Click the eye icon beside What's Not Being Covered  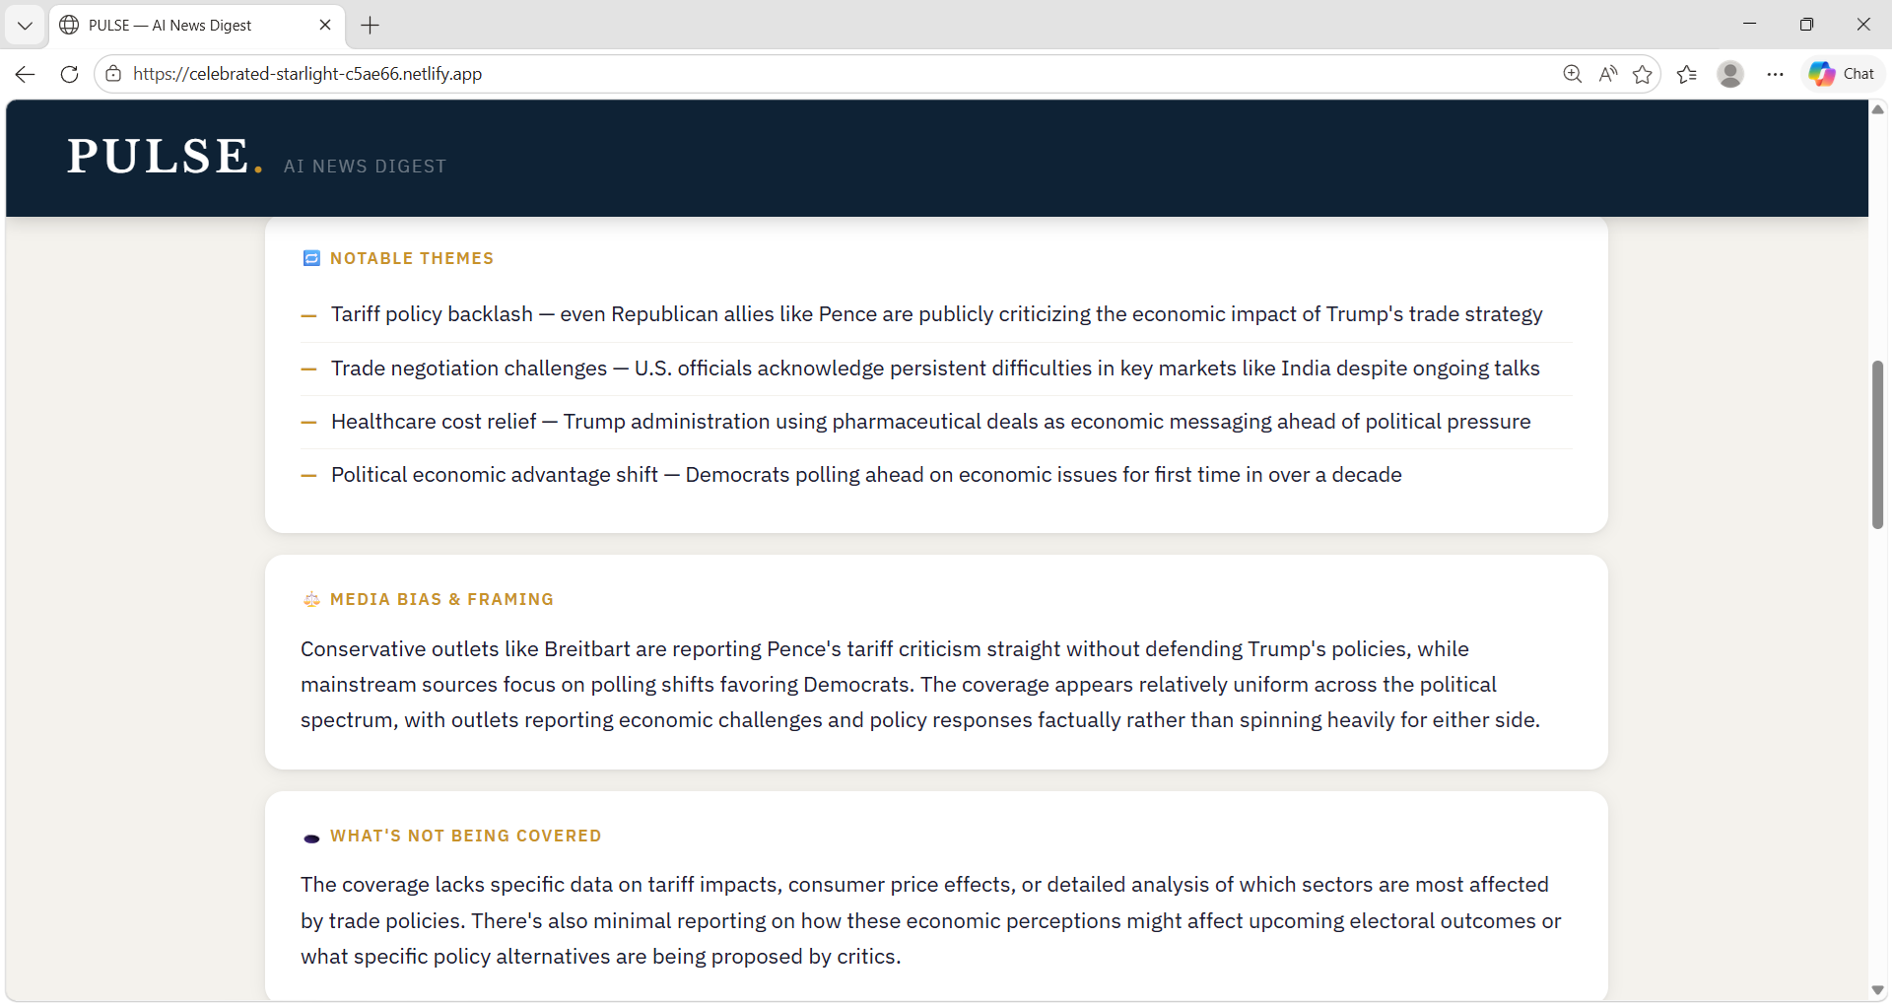point(310,838)
